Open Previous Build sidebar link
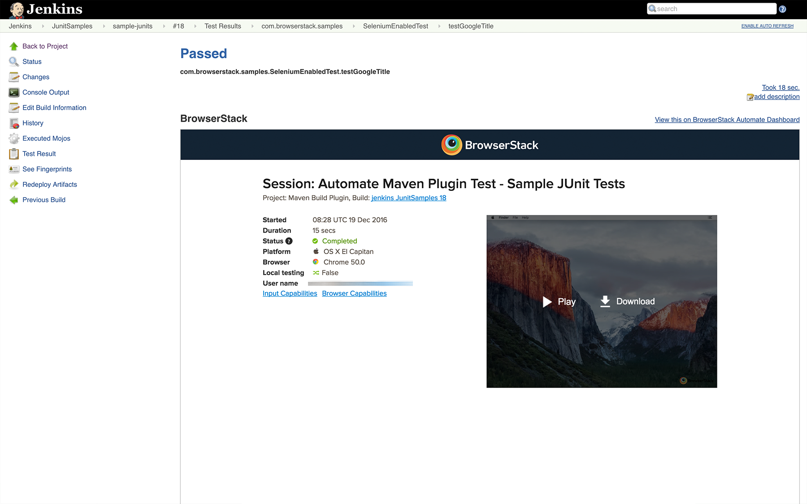Image resolution: width=807 pixels, height=504 pixels. [x=44, y=200]
